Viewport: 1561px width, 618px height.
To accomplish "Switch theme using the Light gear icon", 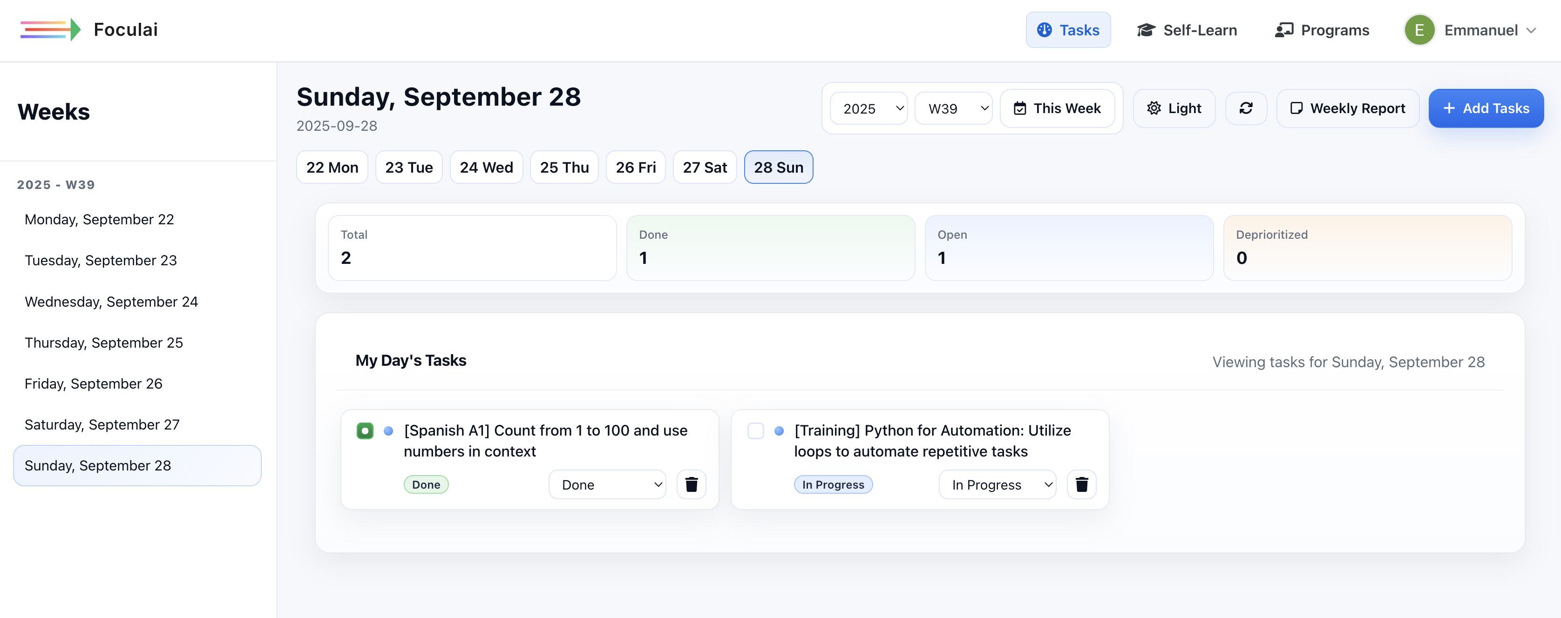I will (x=1155, y=108).
